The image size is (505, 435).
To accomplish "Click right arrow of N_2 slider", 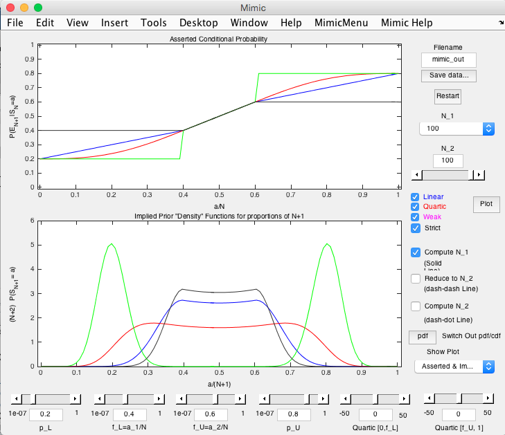I will (x=479, y=175).
